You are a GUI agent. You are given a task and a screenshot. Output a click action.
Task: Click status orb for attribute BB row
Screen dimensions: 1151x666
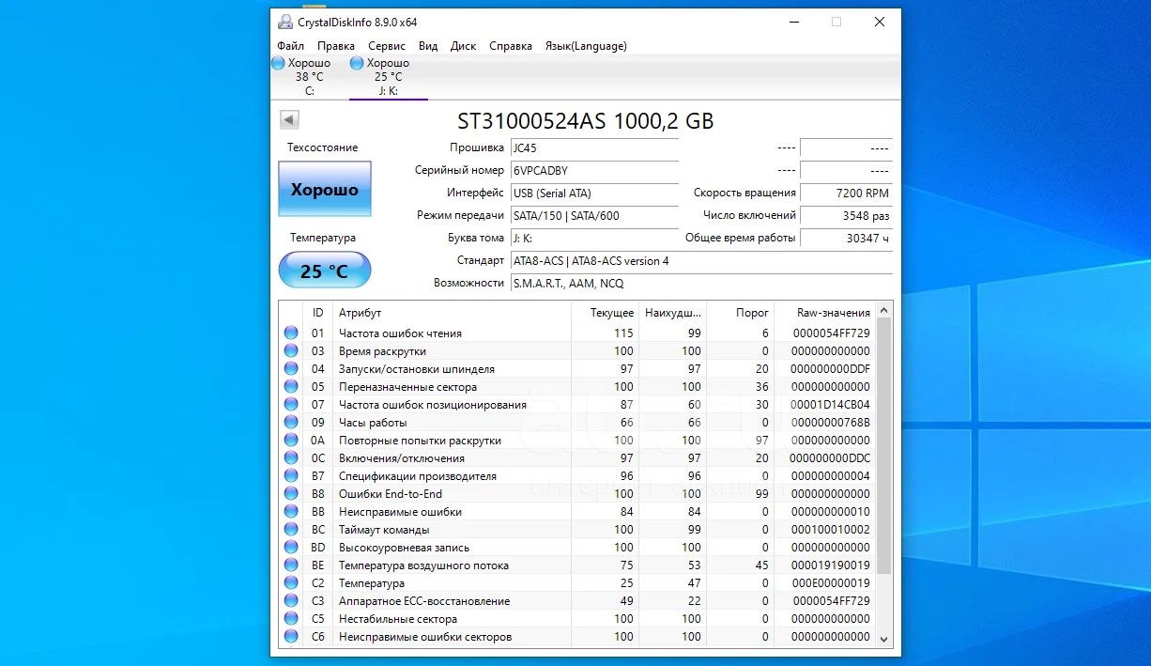click(x=291, y=512)
